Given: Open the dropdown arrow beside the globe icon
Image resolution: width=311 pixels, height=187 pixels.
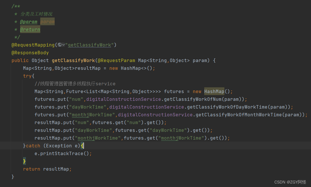Looking at the screenshot, I should tap(64, 45).
